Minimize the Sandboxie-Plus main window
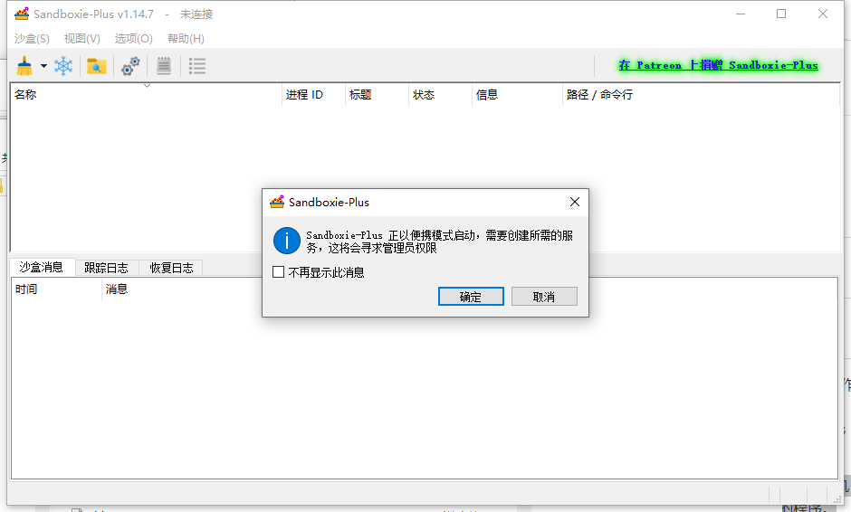Screen dimensions: 851x512 click(x=741, y=14)
